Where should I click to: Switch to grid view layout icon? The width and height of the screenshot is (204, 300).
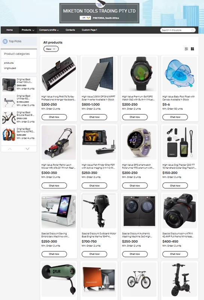point(192,49)
